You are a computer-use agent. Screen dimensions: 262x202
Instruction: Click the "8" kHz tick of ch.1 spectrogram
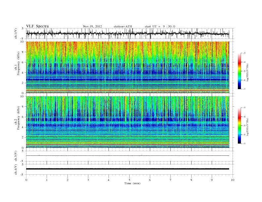pos(23,52)
